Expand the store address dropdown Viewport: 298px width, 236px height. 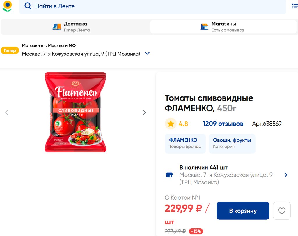pyautogui.click(x=147, y=54)
